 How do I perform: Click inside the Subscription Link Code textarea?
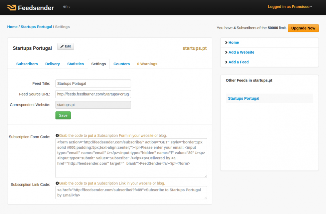point(131,192)
